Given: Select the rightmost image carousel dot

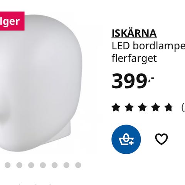Looking at the screenshot, I should (x=78, y=165).
